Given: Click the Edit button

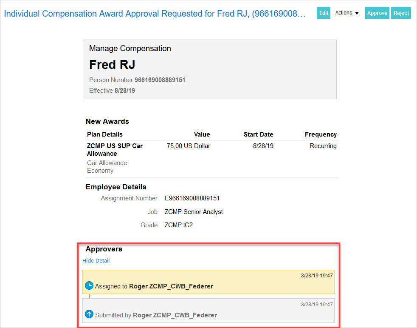Looking at the screenshot, I should pos(324,13).
